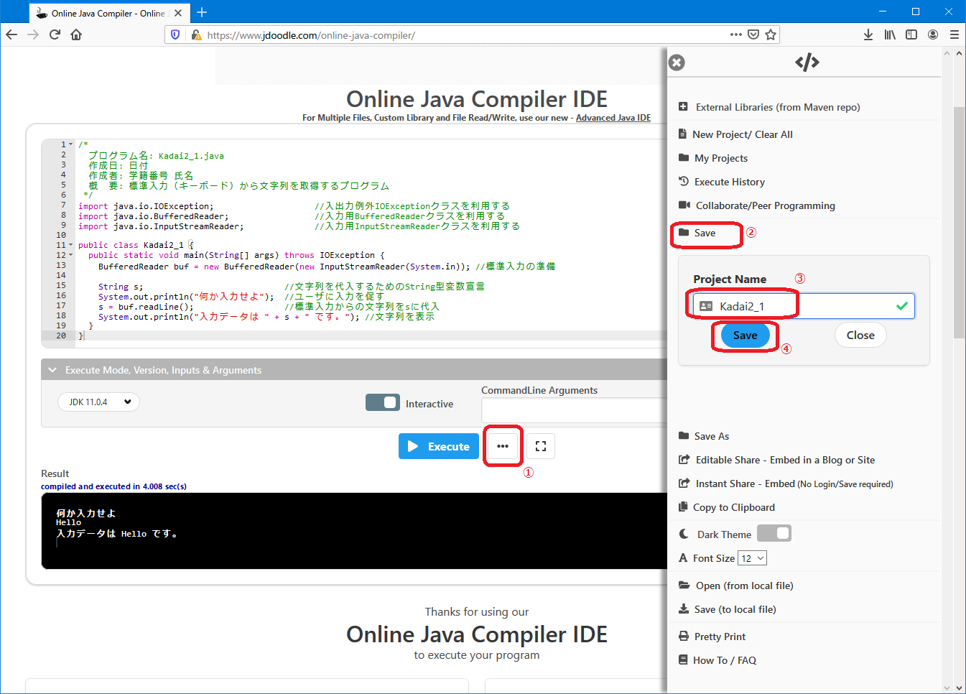
Task: Fold the comment block at line 1
Action: [70, 144]
